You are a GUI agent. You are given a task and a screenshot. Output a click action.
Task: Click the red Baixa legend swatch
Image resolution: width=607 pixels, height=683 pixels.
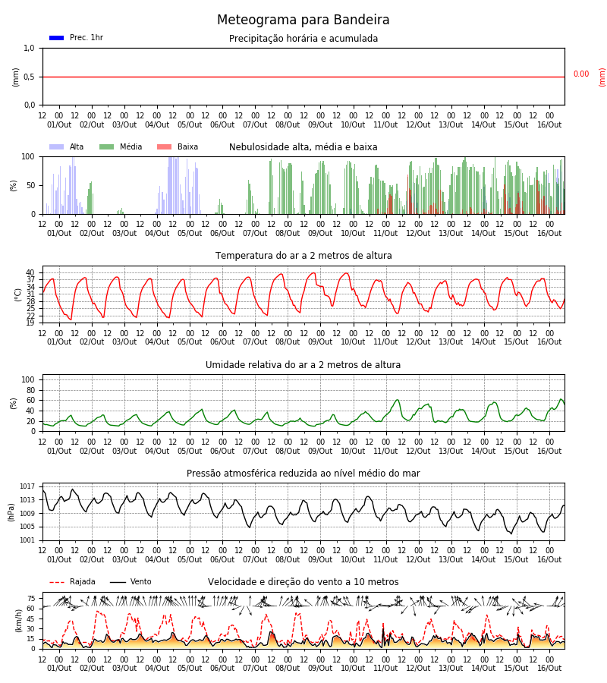coord(164,146)
